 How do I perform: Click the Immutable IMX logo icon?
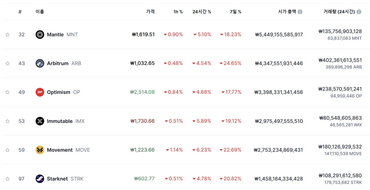pos(40,121)
